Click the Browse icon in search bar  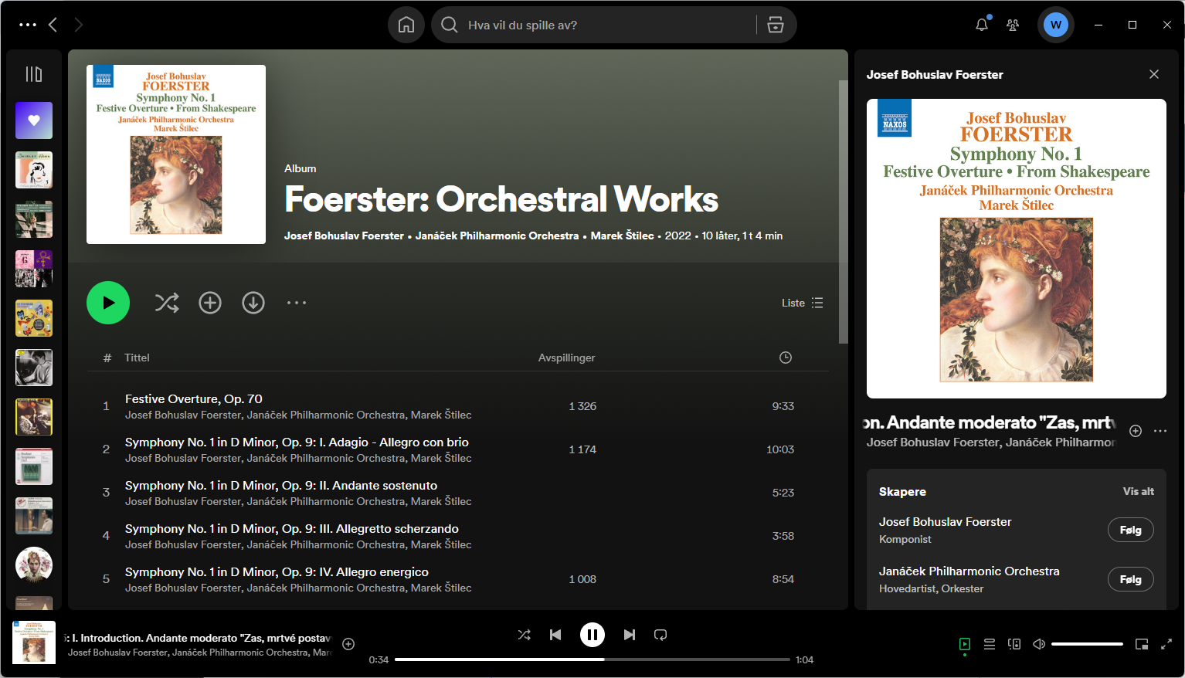776,25
